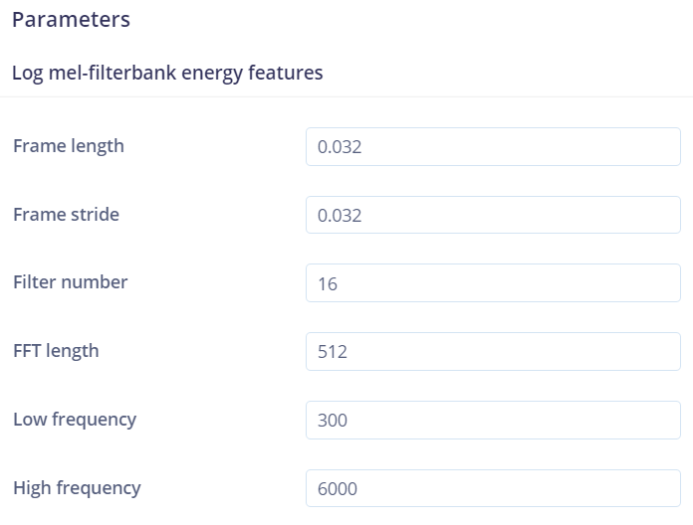Image resolution: width=693 pixels, height=525 pixels.
Task: Select the Filter number label
Action: 70,282
